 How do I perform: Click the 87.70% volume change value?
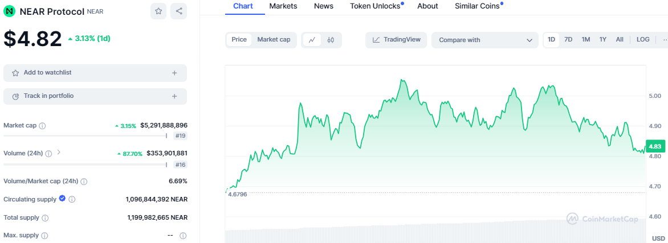point(130,154)
